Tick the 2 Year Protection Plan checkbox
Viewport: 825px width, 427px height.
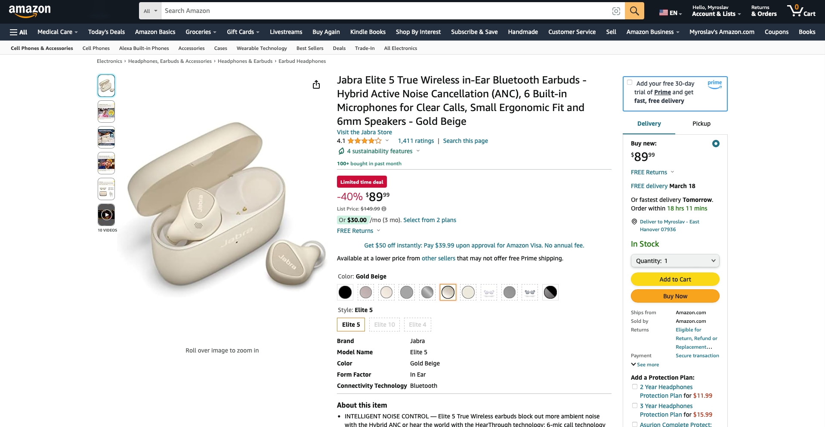(634, 387)
